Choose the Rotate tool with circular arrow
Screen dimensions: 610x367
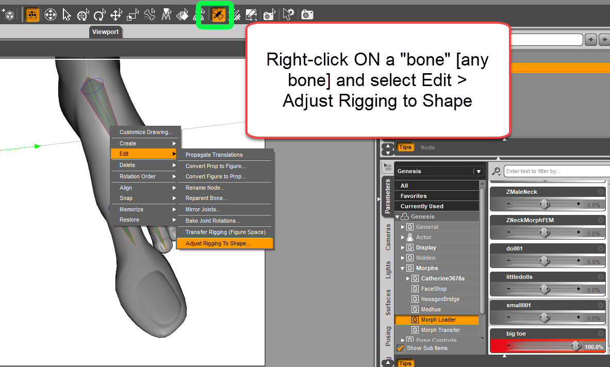click(x=100, y=15)
